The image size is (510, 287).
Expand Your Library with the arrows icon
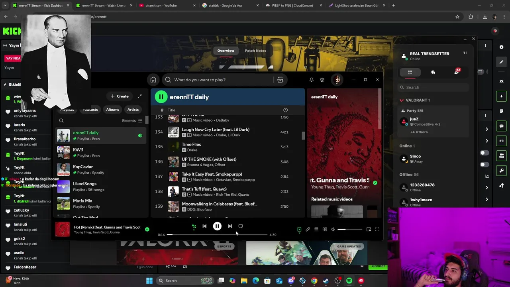coord(140,96)
